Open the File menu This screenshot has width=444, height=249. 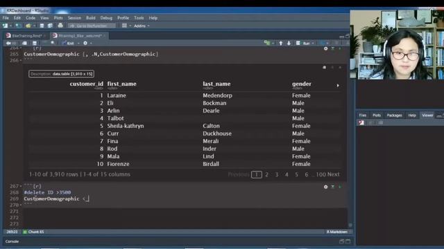click(x=6, y=18)
